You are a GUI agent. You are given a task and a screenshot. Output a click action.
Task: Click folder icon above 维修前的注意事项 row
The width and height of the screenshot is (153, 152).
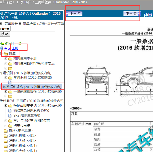coord(10,96)
